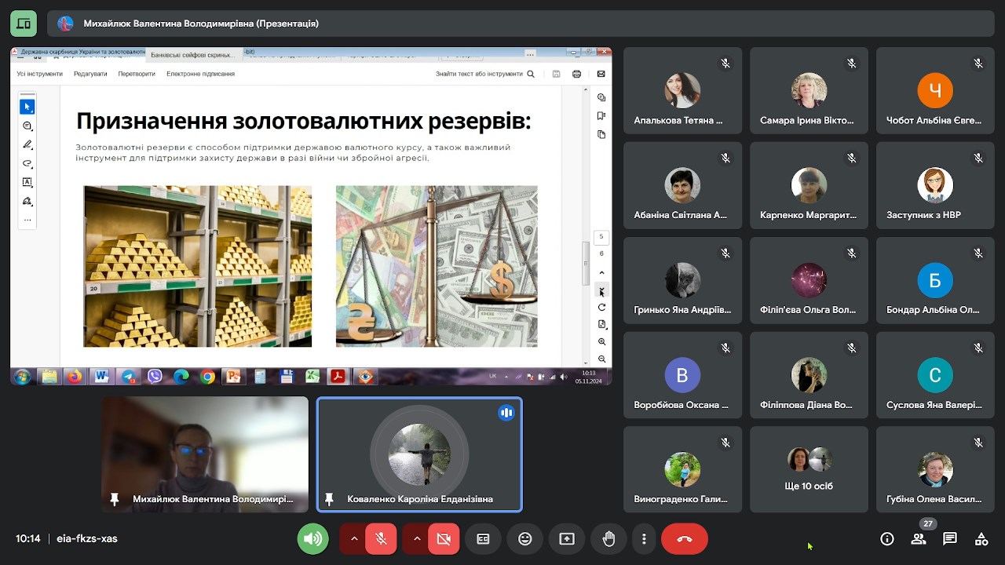Viewport: 1005px width, 565px height.
Task: Open presentation layout icon top left
Action: click(x=24, y=24)
